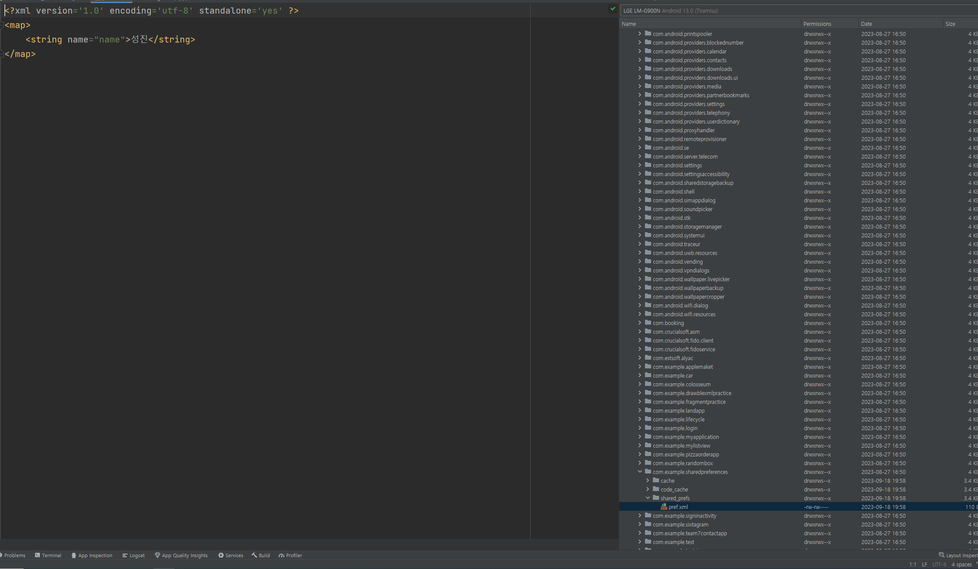Image resolution: width=978 pixels, height=569 pixels.
Task: Expand com.example.login folder
Action: click(640, 428)
